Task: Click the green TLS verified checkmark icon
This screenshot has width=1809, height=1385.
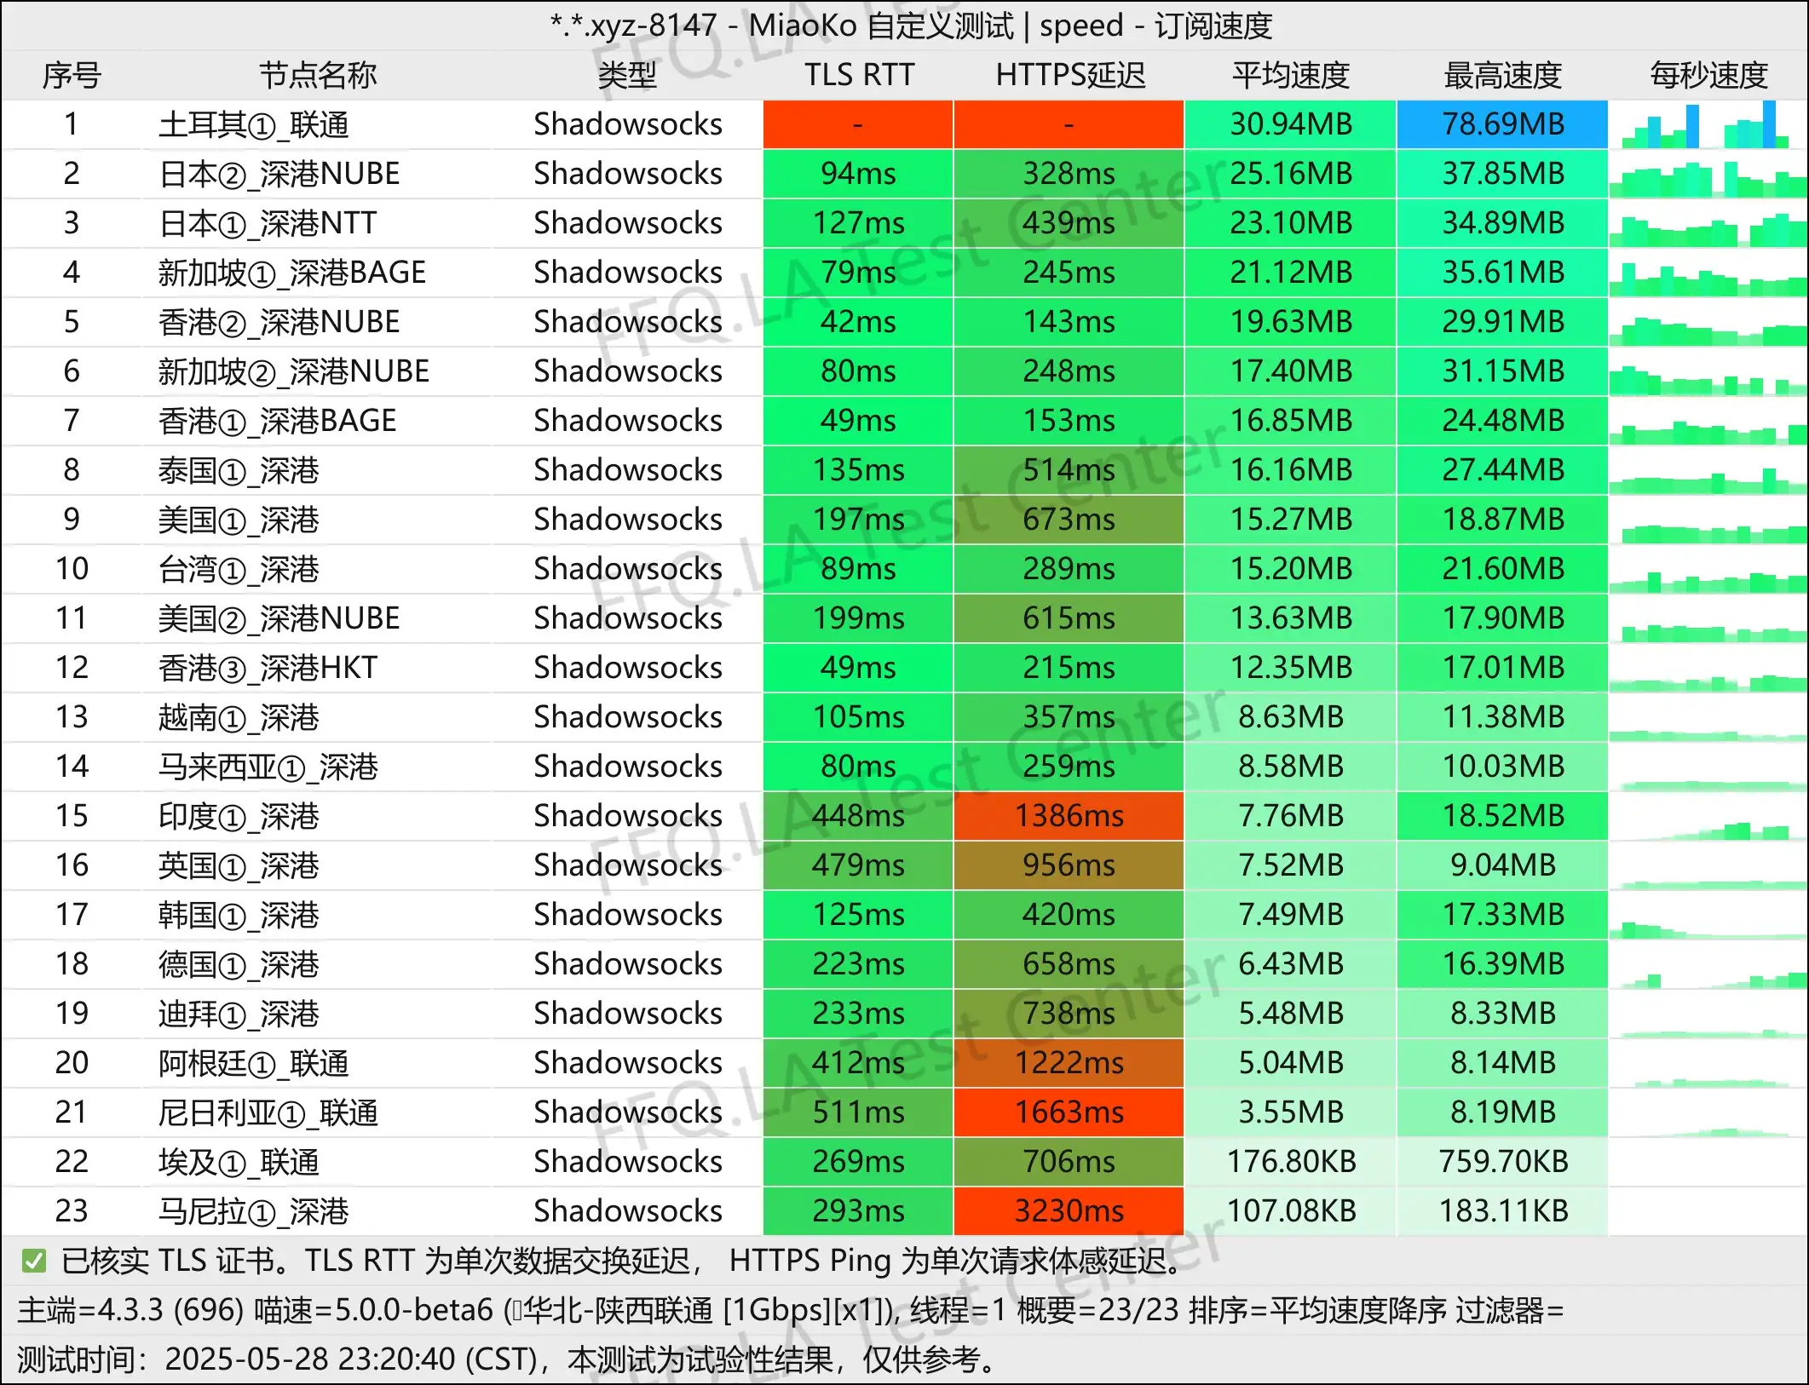Action: (x=34, y=1261)
